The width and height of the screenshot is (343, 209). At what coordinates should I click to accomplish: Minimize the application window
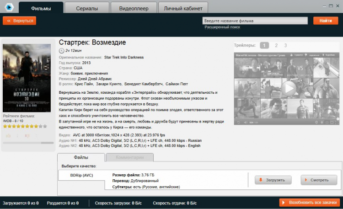pyautogui.click(x=324, y=6)
